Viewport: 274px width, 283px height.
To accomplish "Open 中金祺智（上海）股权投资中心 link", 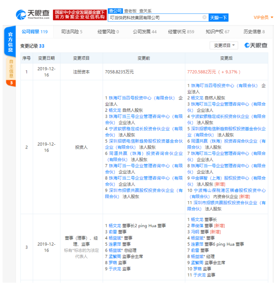I will [226, 181].
